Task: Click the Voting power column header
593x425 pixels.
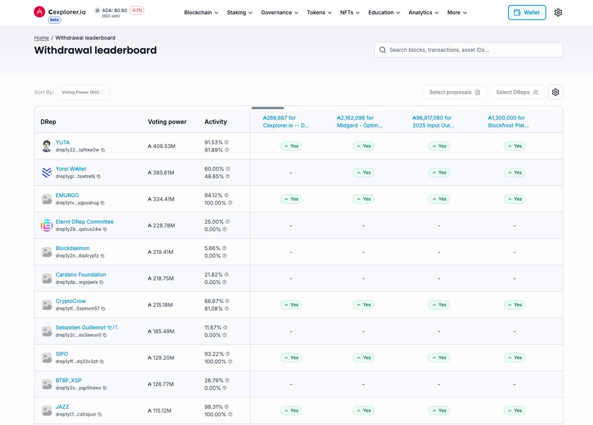Action: [167, 122]
